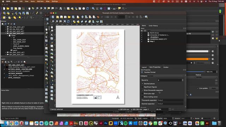Open Spotify from the Dock
This screenshot has width=226, height=127.
[126, 123]
